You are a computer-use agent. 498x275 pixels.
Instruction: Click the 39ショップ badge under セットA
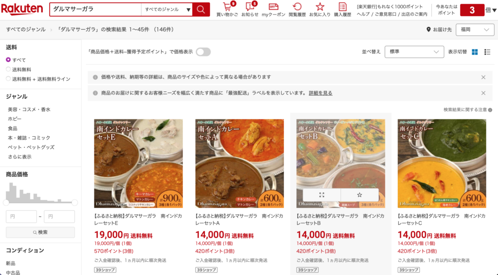(206, 270)
